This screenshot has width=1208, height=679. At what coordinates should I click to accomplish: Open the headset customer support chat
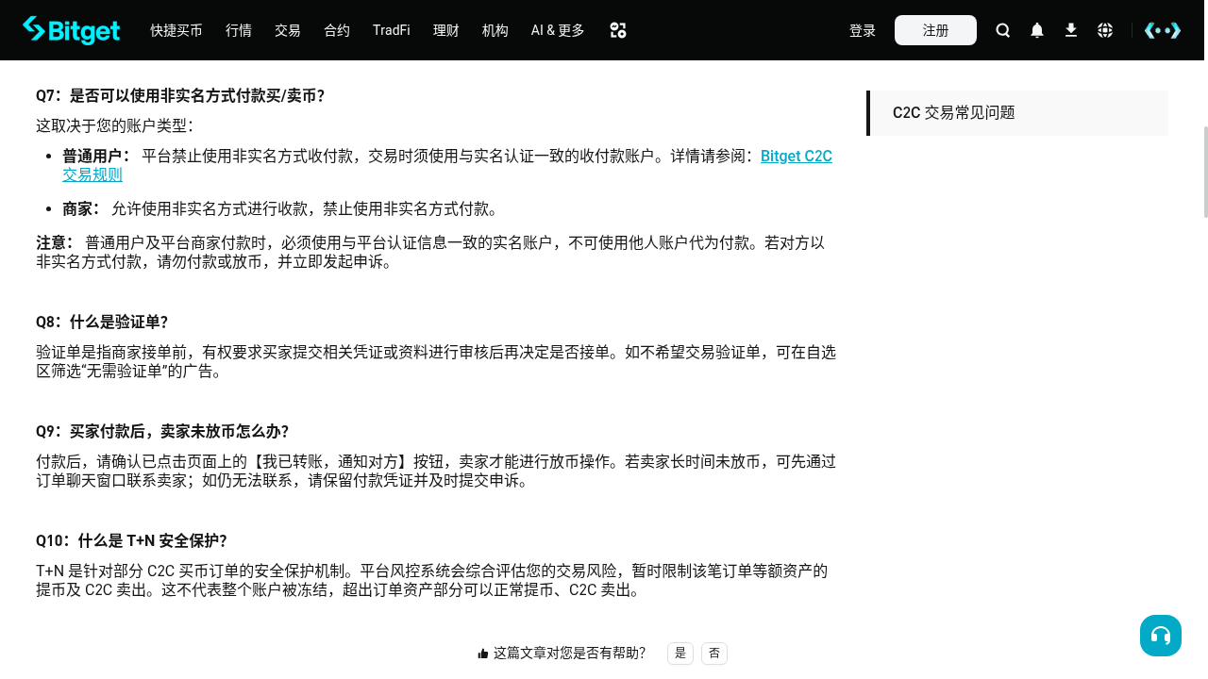click(x=1161, y=636)
